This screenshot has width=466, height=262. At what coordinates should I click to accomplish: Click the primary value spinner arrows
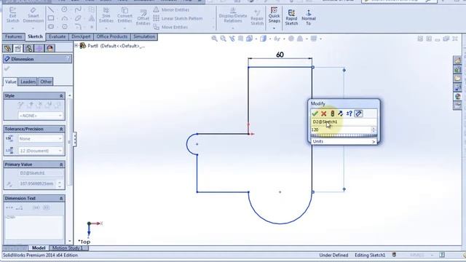click(x=60, y=184)
